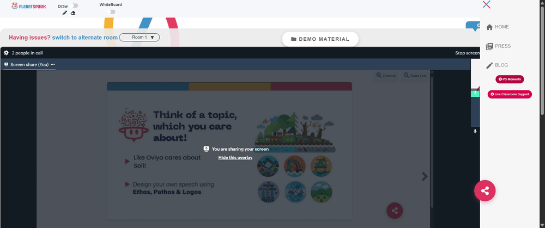Screen dimensions: 545x228
Task: Click the dimmed share button on slide
Action: tap(395, 211)
